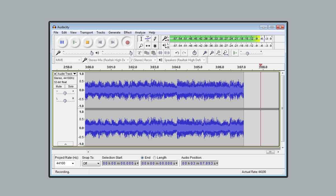This screenshot has height=196, width=336.
Task: Open the 2 (Stereo) channels dropdown
Action: [x=144, y=60]
